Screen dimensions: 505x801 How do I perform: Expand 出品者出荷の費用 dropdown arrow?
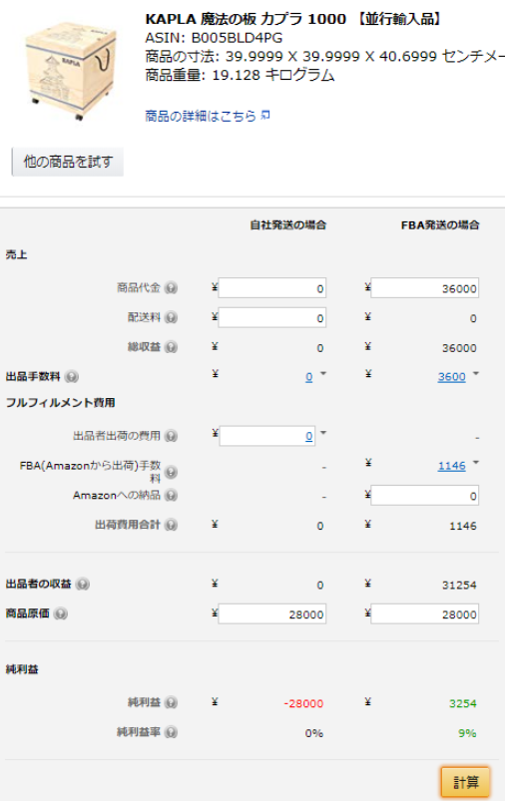tap(323, 433)
